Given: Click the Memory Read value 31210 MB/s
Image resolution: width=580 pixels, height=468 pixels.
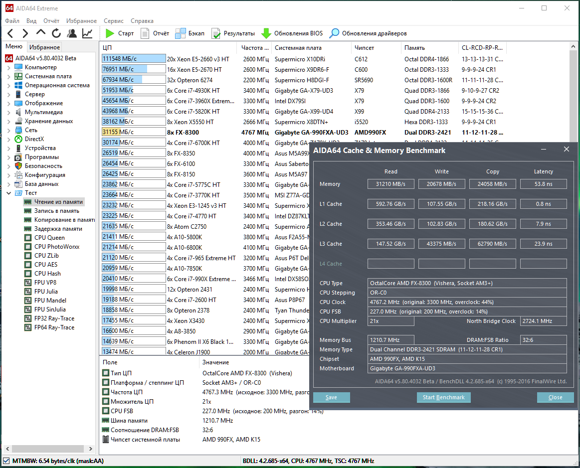Looking at the screenshot, I should point(390,184).
